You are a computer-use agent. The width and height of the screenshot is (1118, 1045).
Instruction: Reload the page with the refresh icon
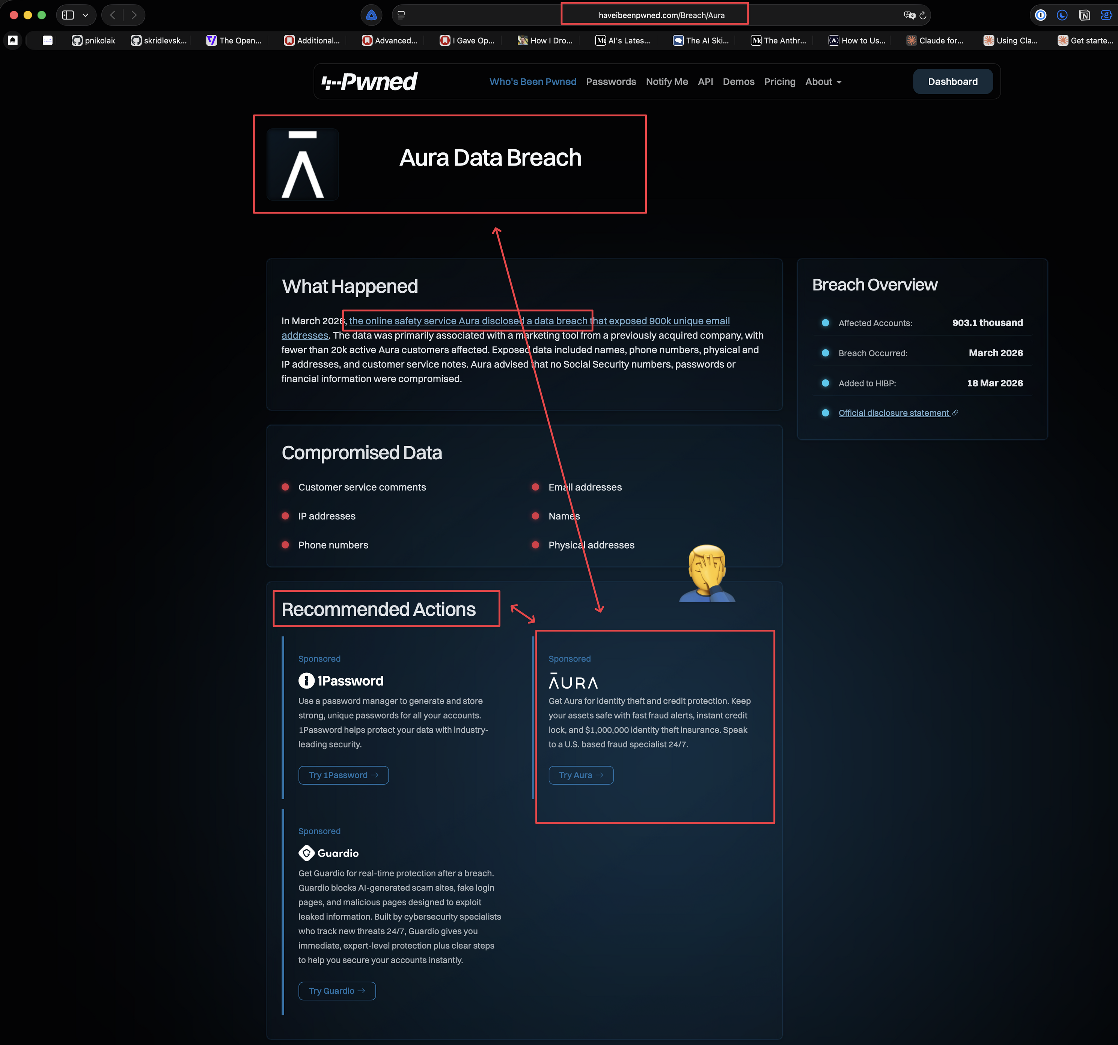pos(923,15)
